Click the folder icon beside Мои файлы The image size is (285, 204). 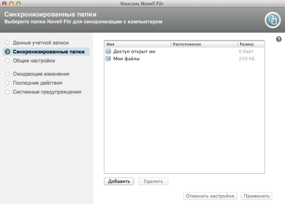coord(108,59)
